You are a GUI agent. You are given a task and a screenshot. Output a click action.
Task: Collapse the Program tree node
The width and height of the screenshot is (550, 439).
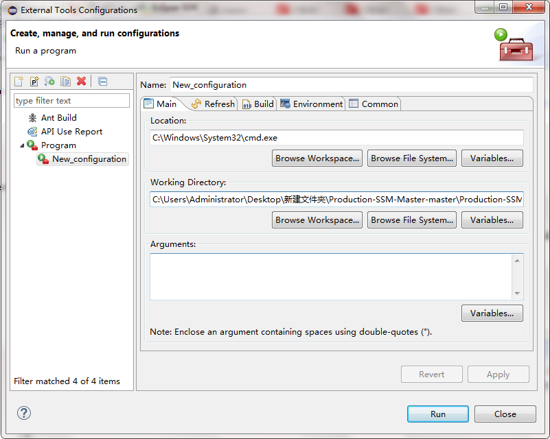tap(22, 145)
